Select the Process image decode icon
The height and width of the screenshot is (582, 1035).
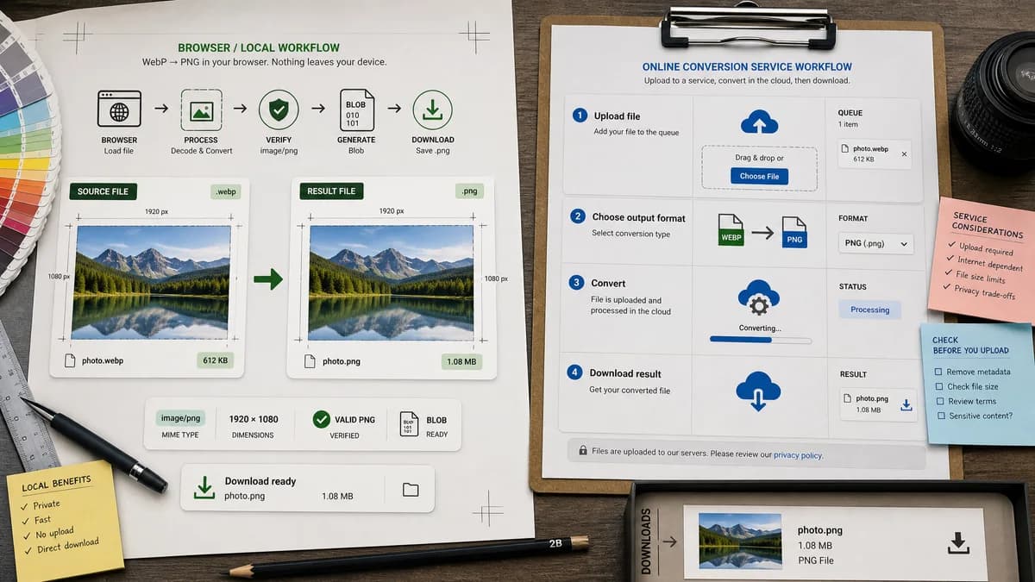(x=201, y=110)
